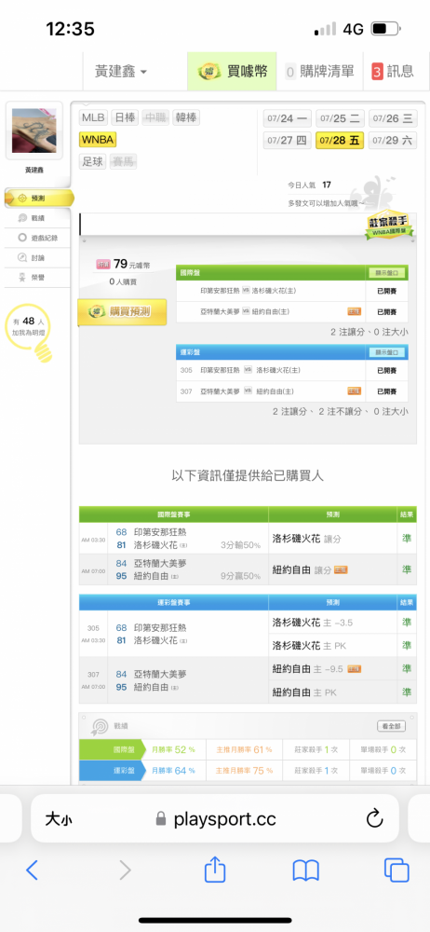430x932 pixels.
Task: Go forward with Safari forward arrow
Action: click(126, 870)
